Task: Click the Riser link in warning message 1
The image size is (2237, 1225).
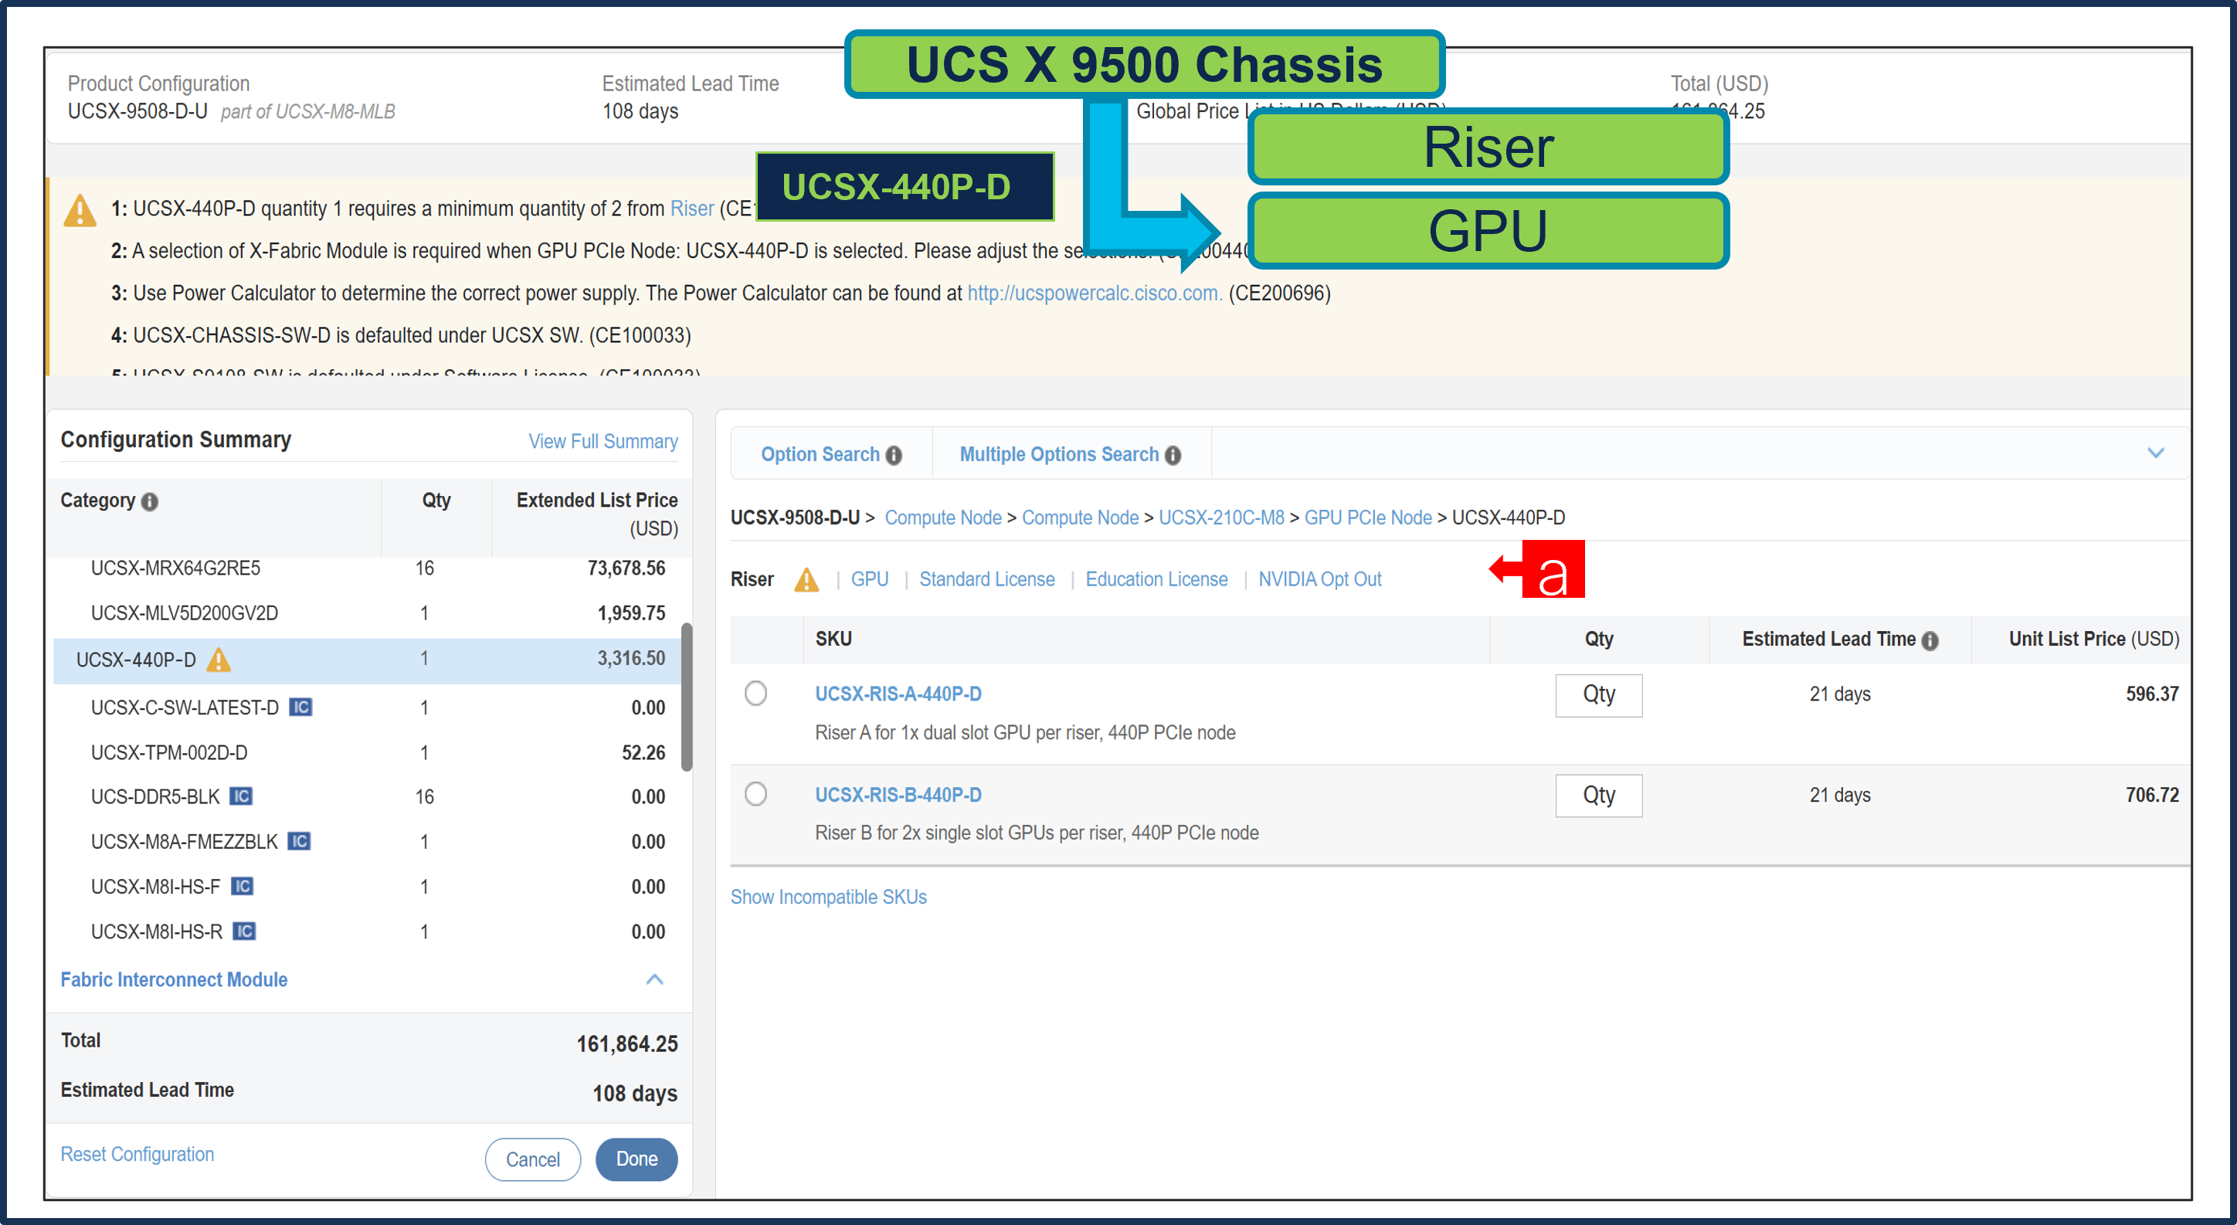Action: click(x=691, y=209)
